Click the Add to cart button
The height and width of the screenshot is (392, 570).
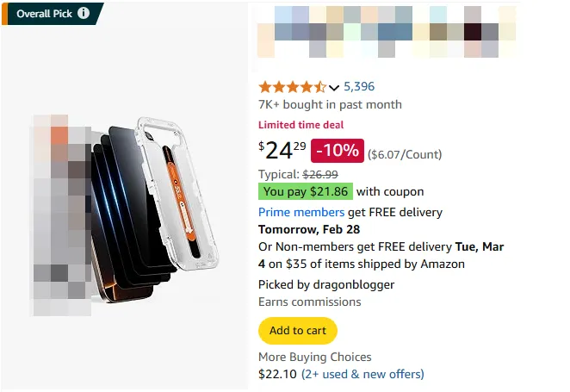(298, 331)
